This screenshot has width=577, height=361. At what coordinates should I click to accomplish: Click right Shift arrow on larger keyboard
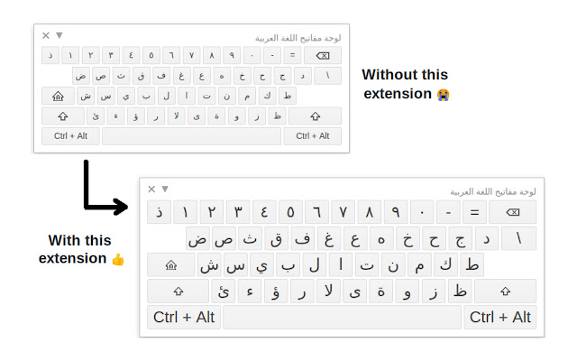505,292
